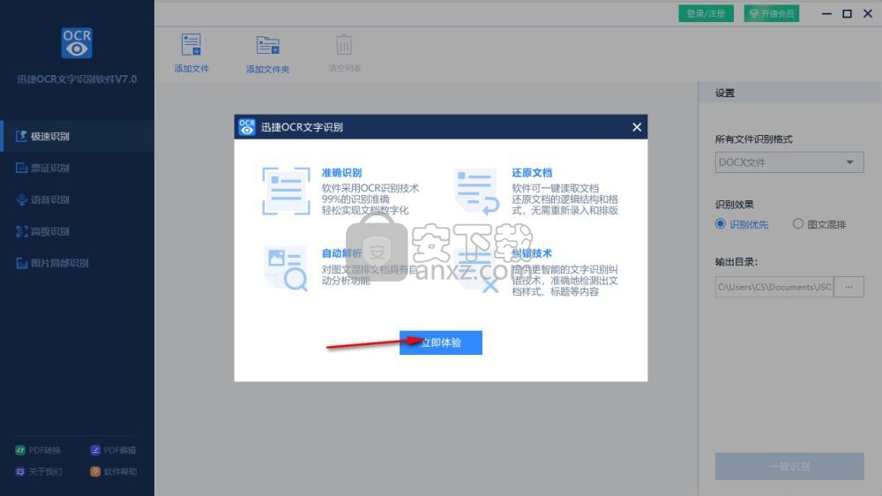Click the 设置 panel header

point(789,93)
